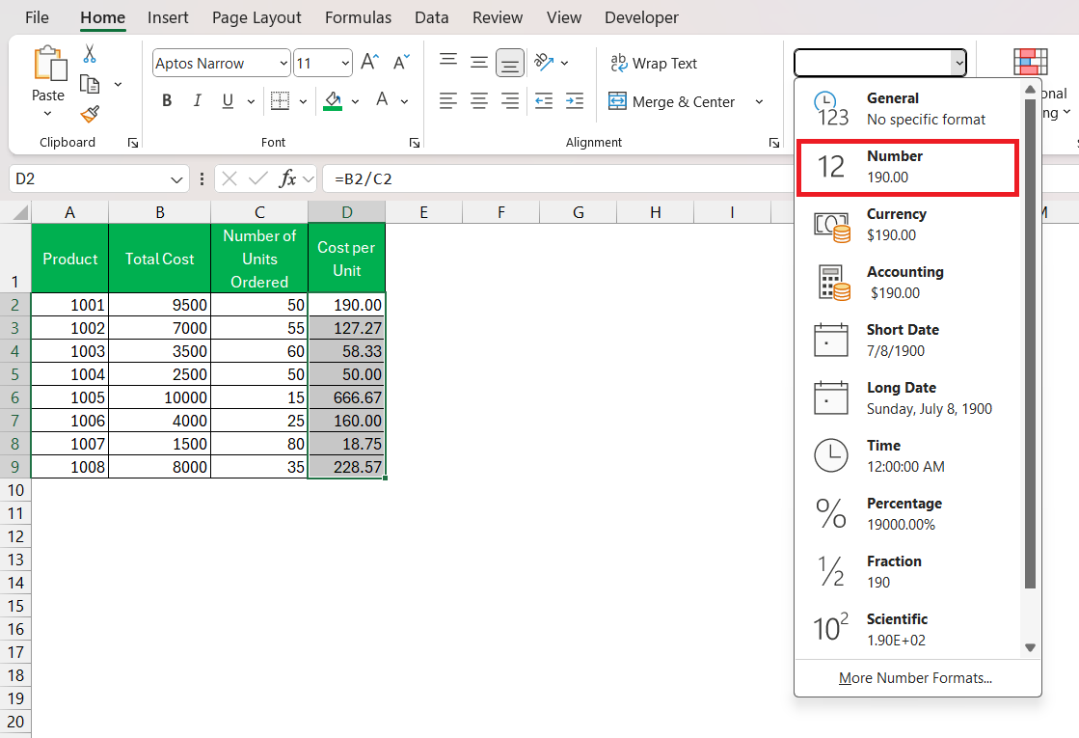Choose the Number format option

pyautogui.click(x=907, y=167)
